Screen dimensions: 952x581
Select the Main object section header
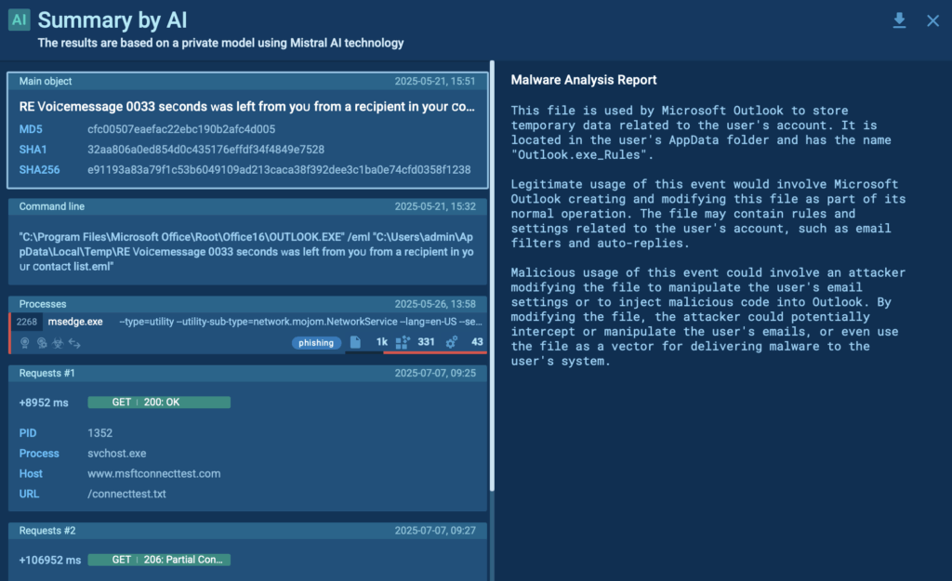(247, 82)
